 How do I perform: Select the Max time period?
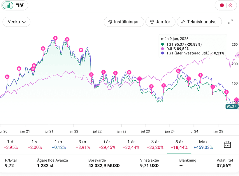(203, 144)
